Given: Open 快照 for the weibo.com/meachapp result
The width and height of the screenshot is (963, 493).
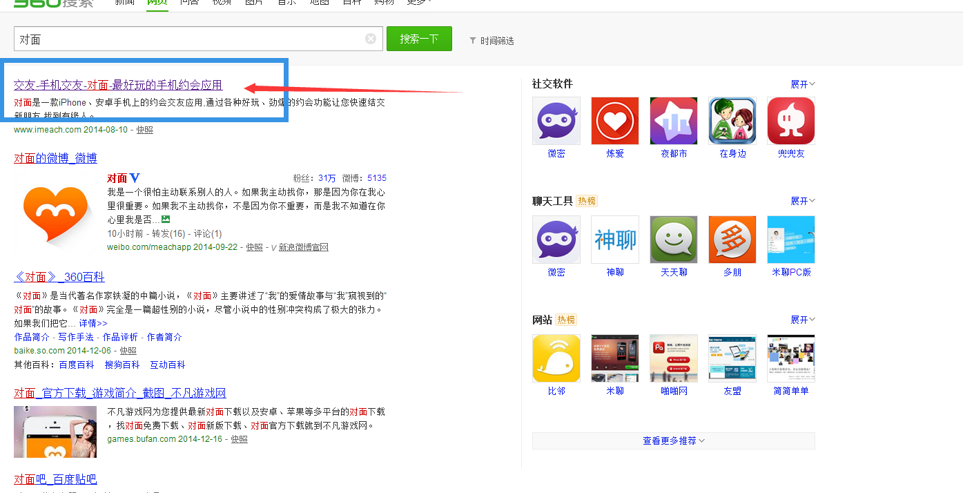Looking at the screenshot, I should 254,247.
